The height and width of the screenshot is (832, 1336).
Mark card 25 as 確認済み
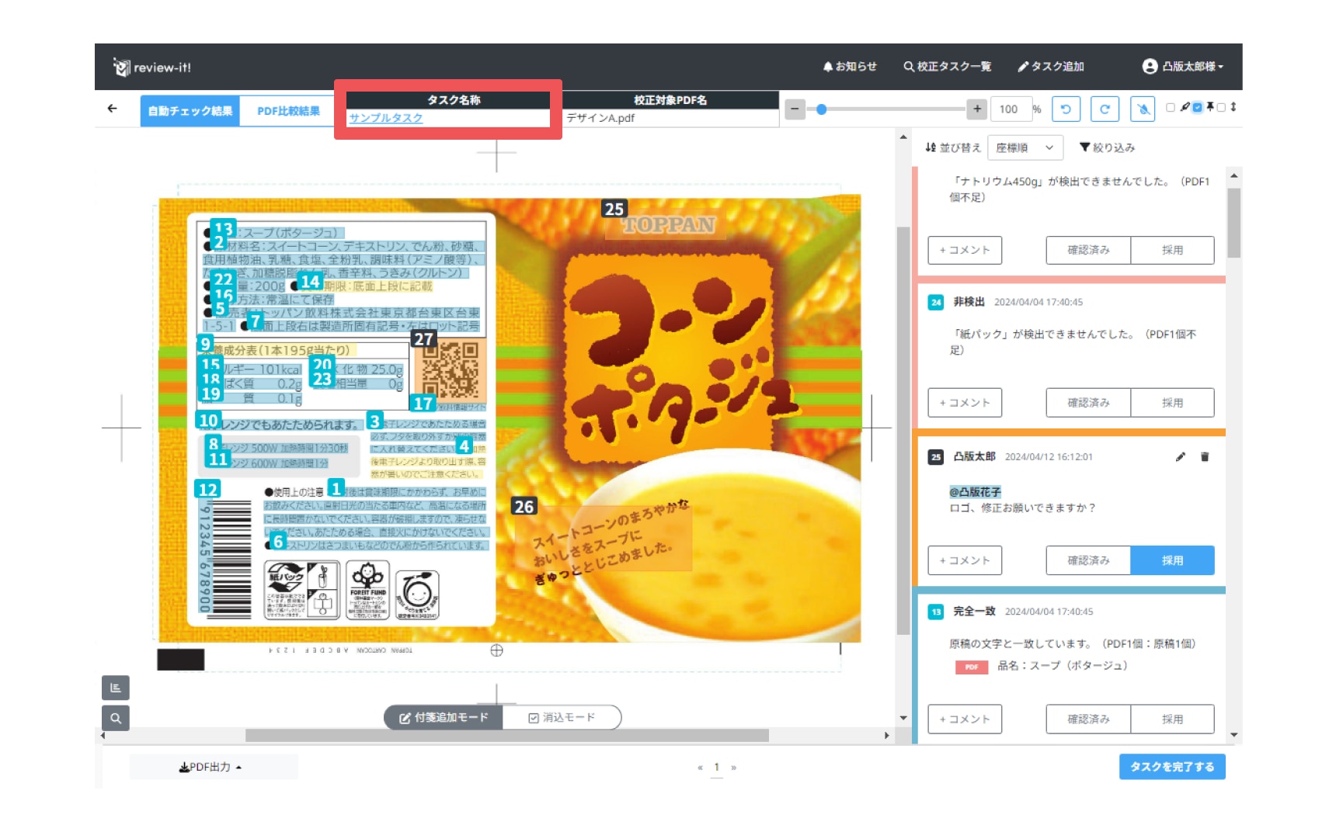(x=1088, y=560)
